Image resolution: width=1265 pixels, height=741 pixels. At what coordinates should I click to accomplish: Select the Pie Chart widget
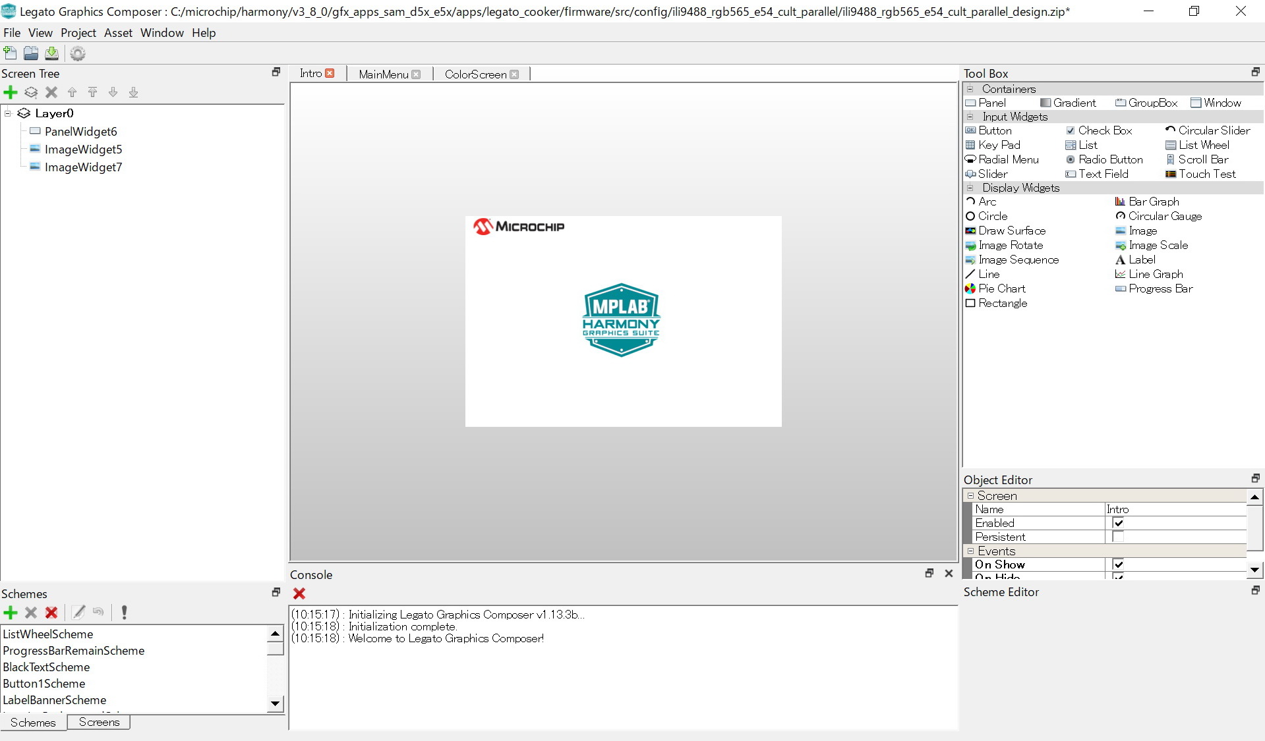(x=995, y=288)
